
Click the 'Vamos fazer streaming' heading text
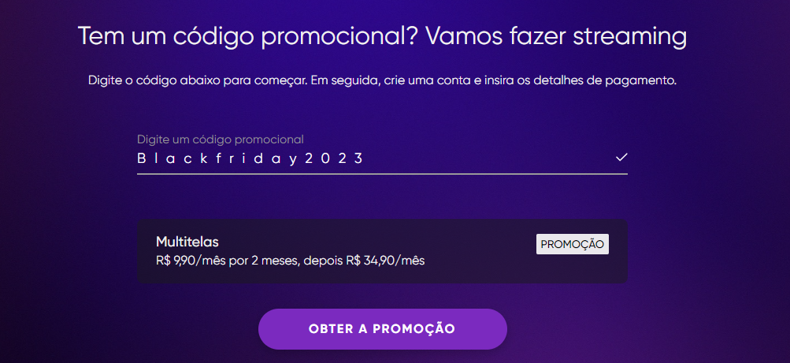tap(556, 37)
